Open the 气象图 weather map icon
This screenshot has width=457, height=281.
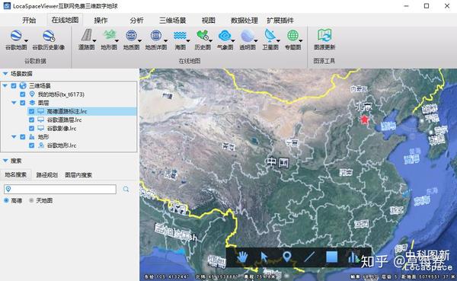point(225,36)
